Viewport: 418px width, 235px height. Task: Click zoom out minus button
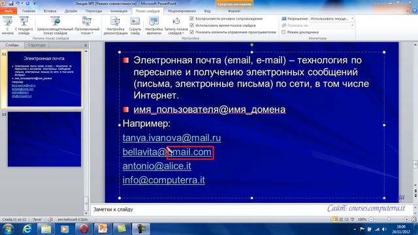[x=371, y=219]
